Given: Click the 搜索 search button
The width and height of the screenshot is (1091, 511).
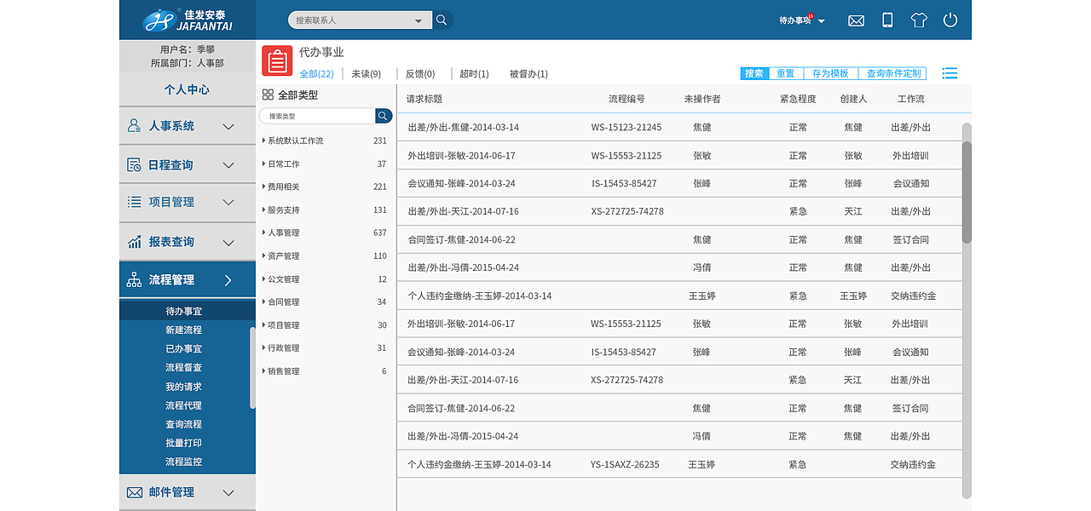Looking at the screenshot, I should pos(753,73).
